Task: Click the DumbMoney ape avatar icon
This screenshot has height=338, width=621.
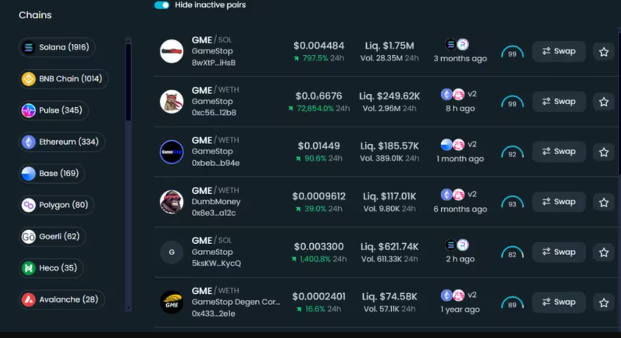Action: 171,202
